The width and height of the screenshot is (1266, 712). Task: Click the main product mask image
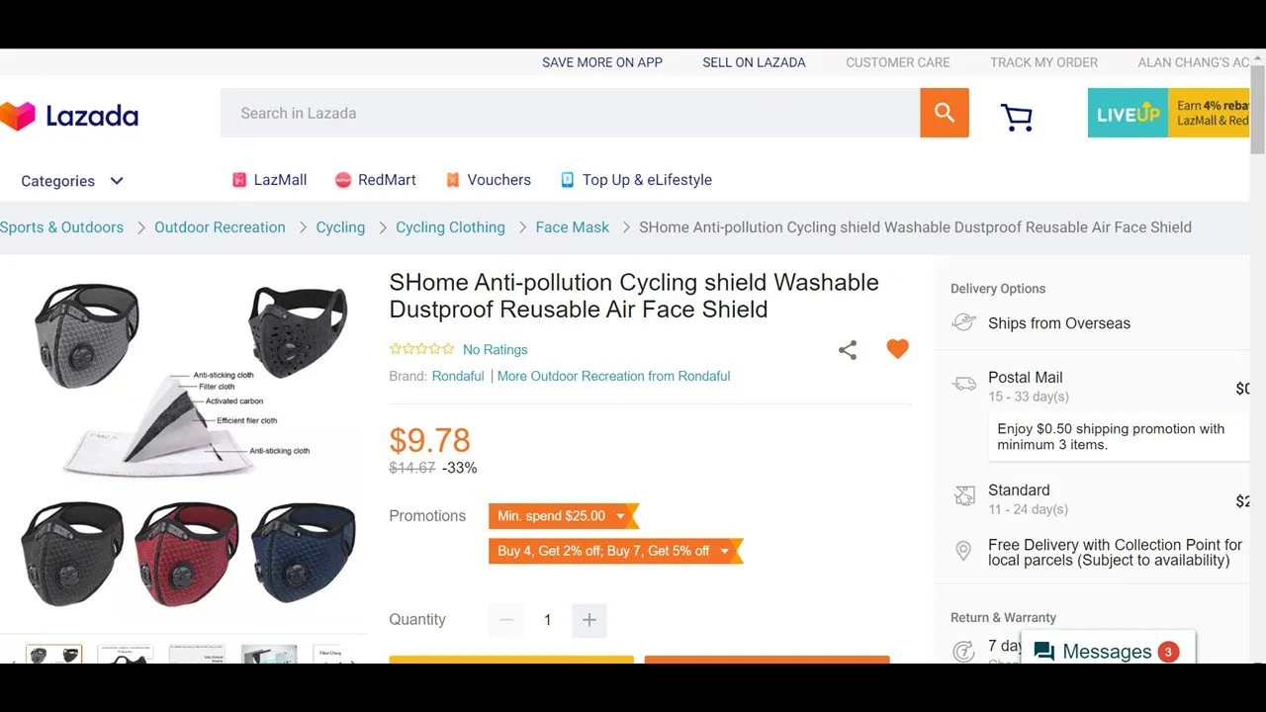(186, 445)
